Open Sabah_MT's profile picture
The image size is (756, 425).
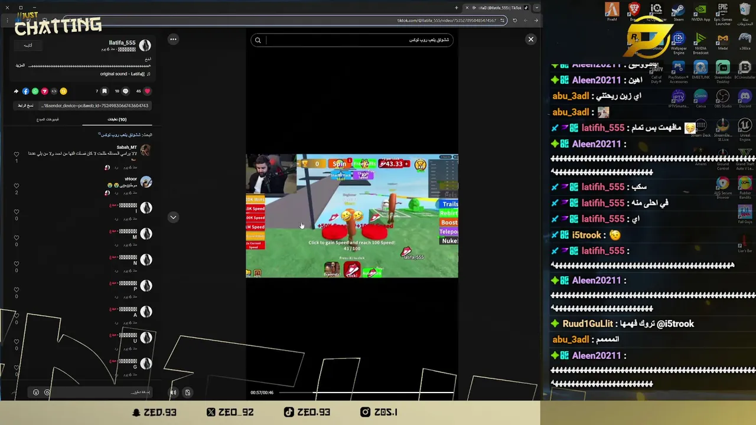point(146,150)
